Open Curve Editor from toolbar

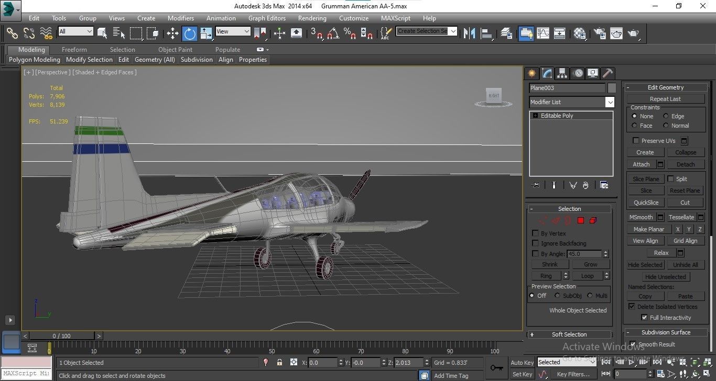543,33
